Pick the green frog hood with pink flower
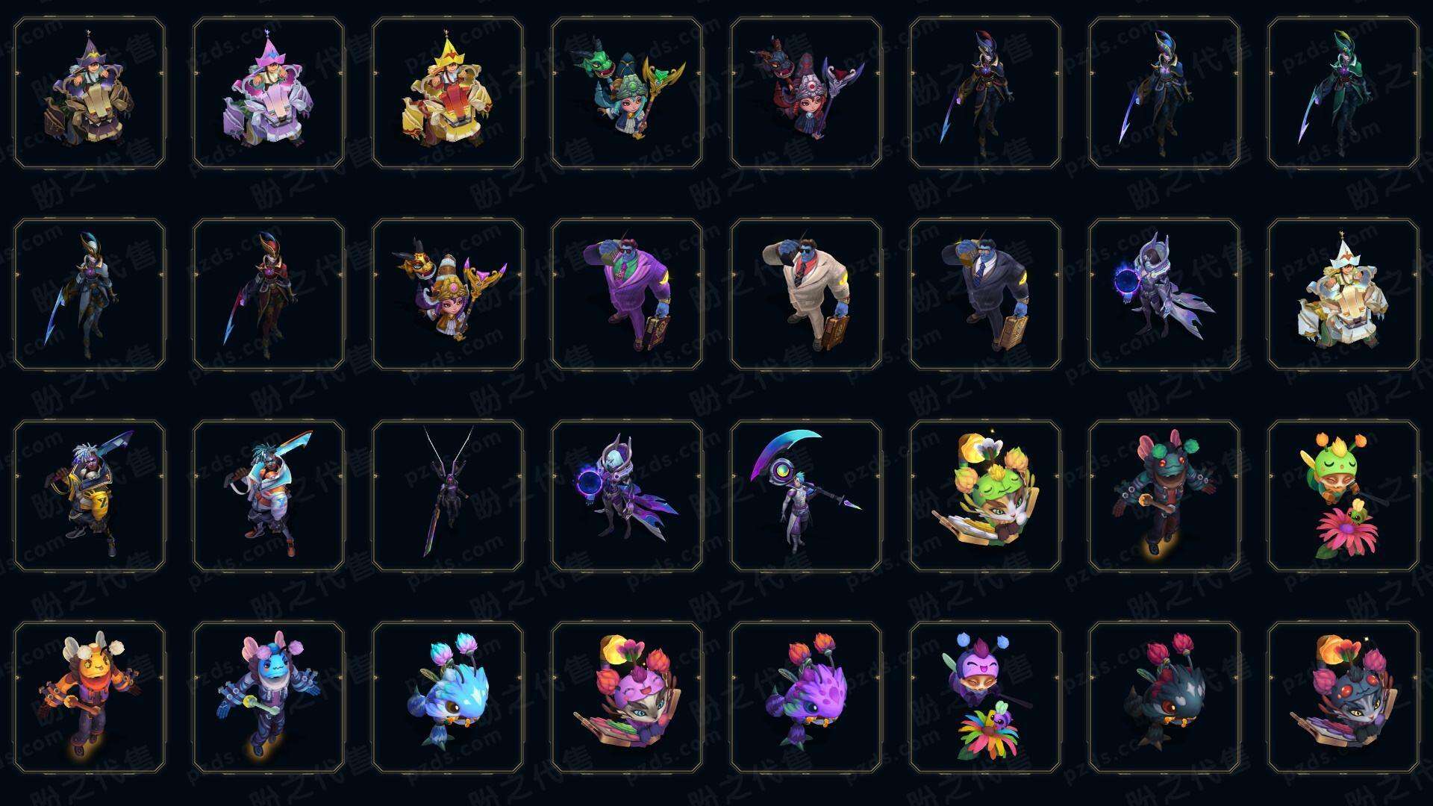 (x=1343, y=496)
